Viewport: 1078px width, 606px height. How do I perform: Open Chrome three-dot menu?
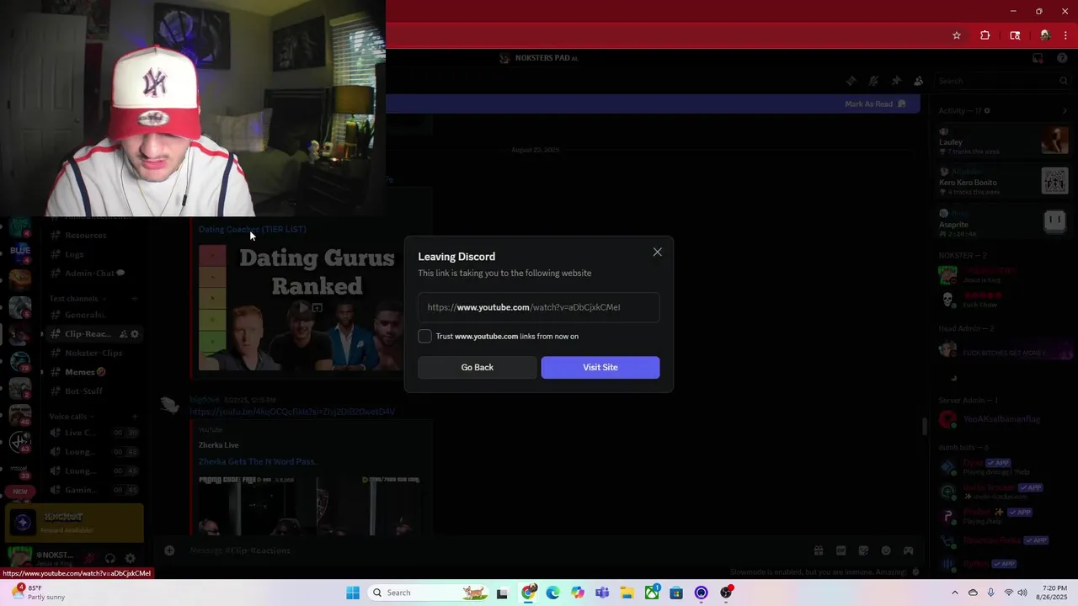click(x=1065, y=35)
